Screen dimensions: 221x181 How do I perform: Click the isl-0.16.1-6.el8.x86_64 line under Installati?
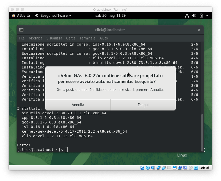(48, 127)
